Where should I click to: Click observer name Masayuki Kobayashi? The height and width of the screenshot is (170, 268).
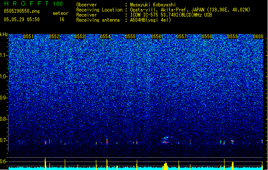pos(153,5)
